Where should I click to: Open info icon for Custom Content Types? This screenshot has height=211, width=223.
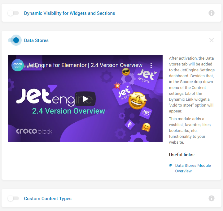(211, 198)
